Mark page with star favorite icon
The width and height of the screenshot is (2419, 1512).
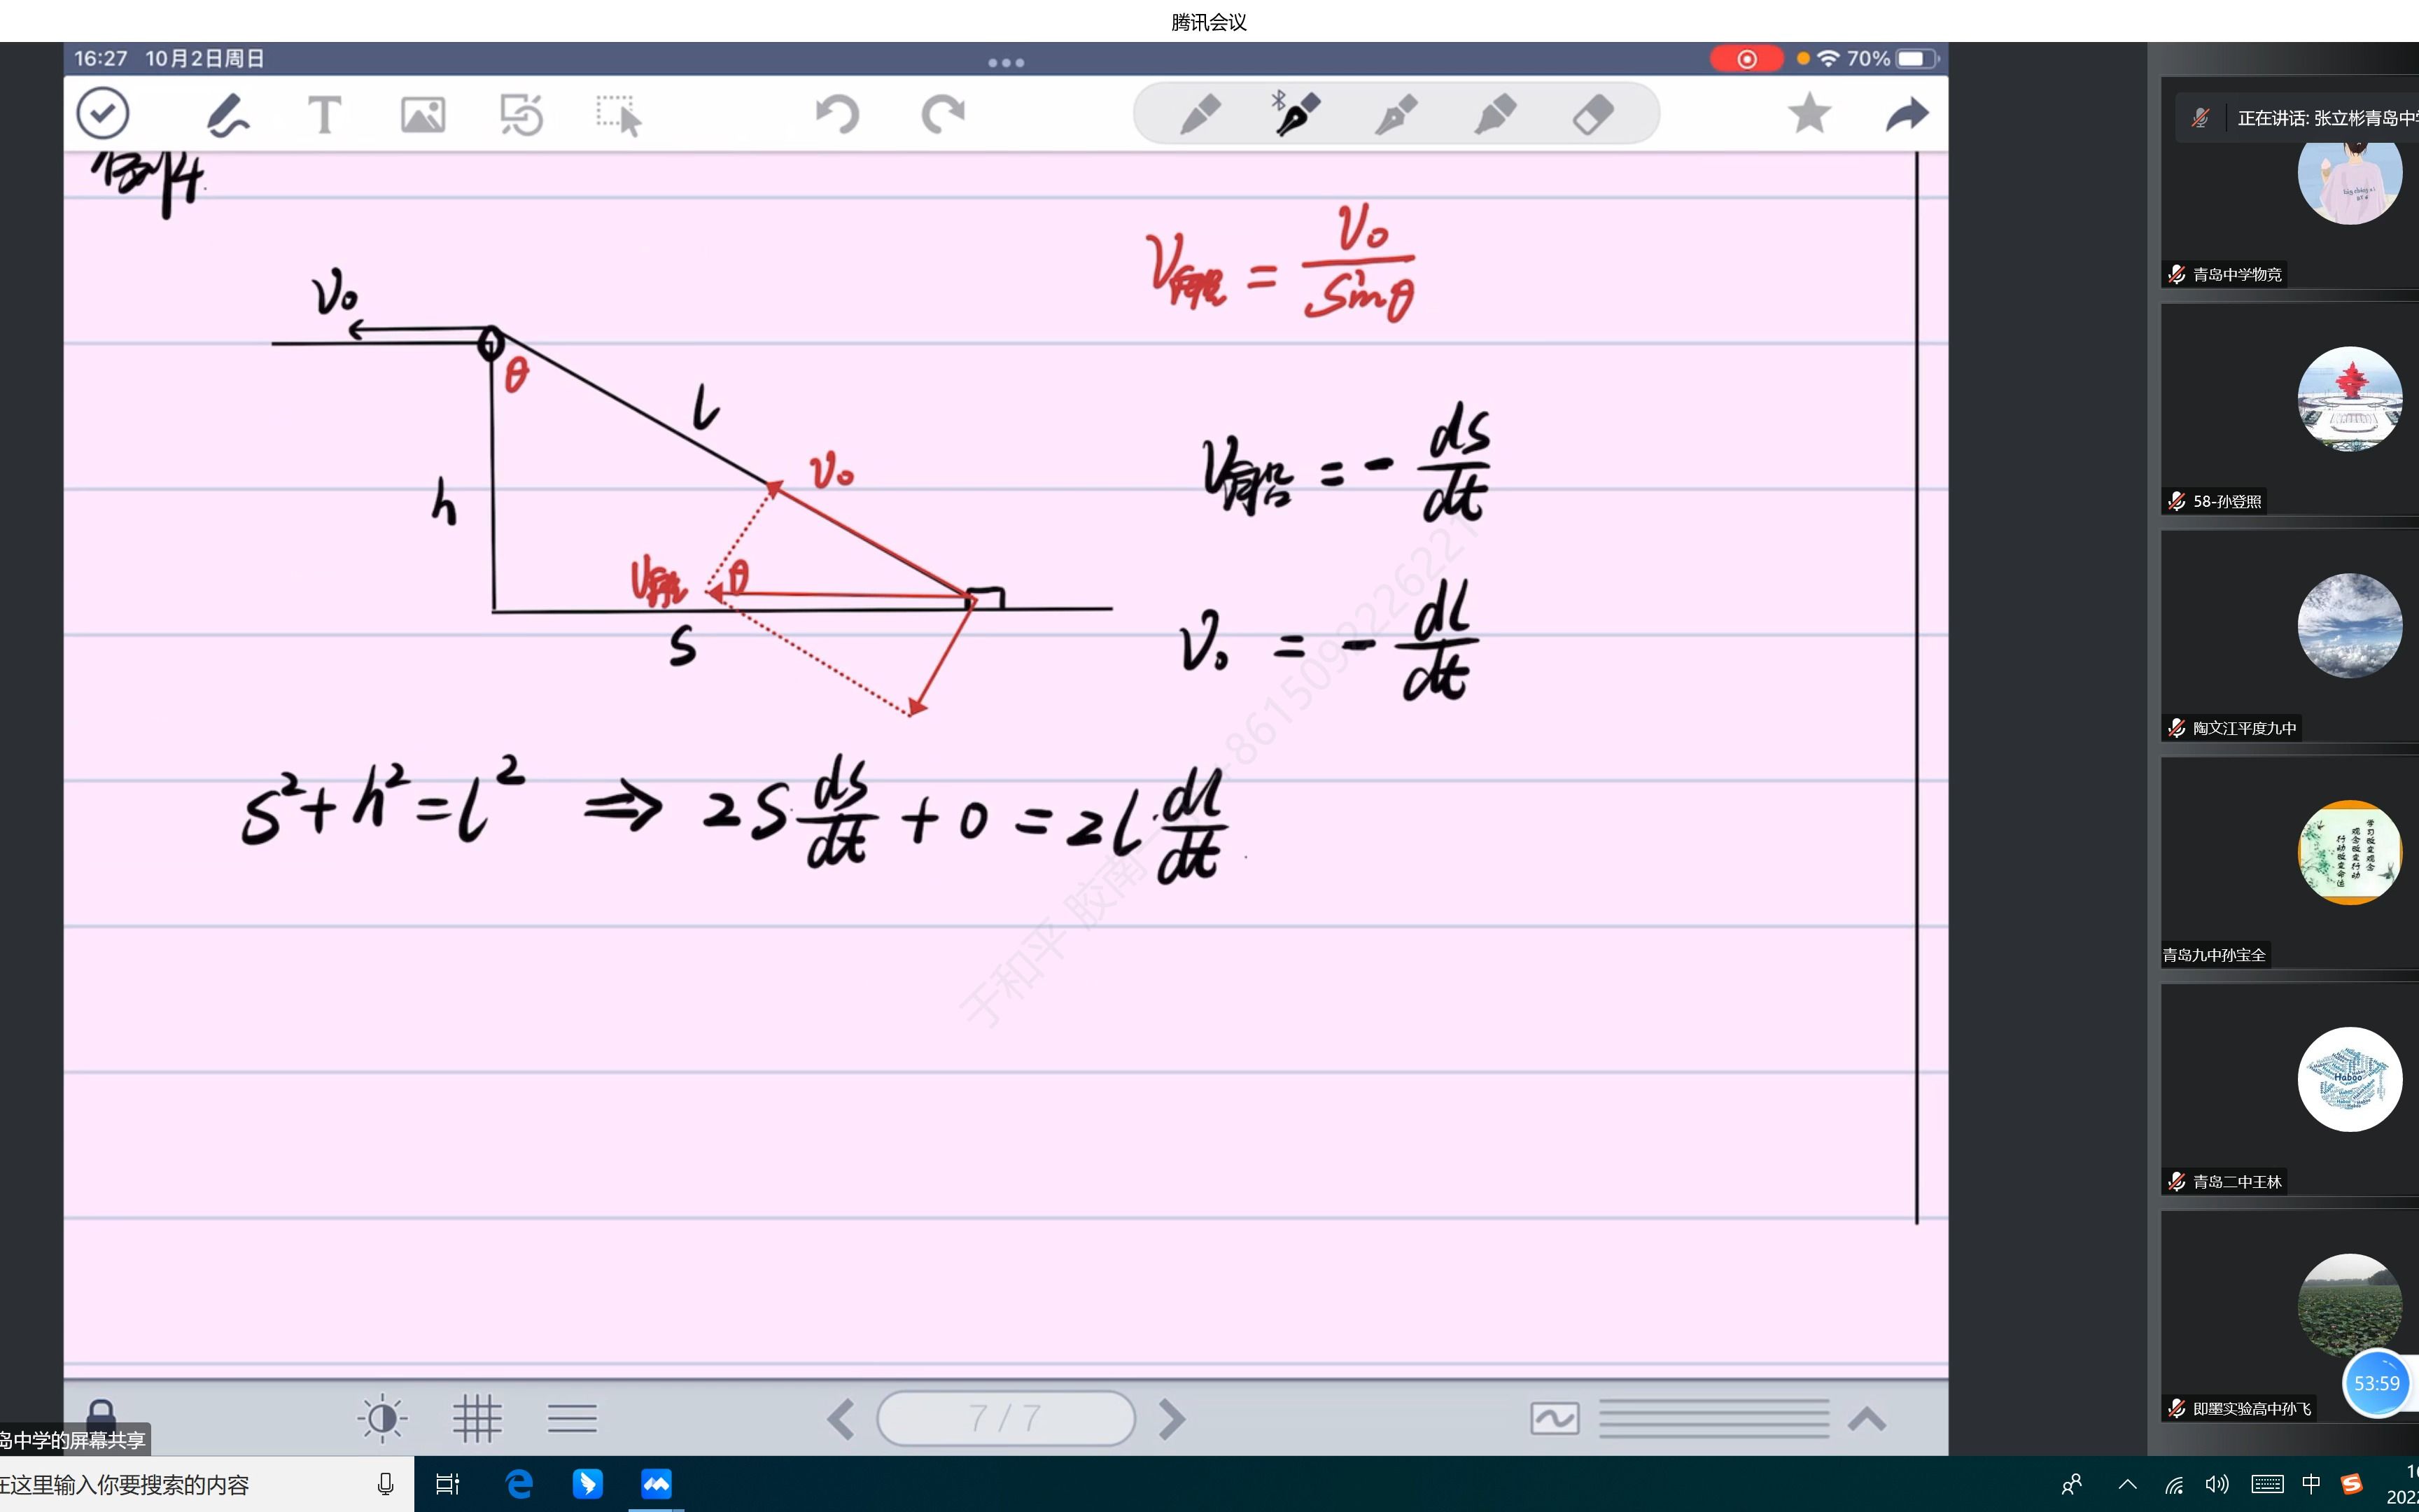[x=1809, y=114]
